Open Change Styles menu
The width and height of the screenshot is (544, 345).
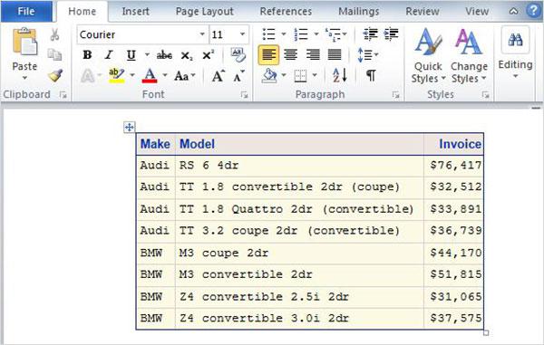pyautogui.click(x=469, y=55)
